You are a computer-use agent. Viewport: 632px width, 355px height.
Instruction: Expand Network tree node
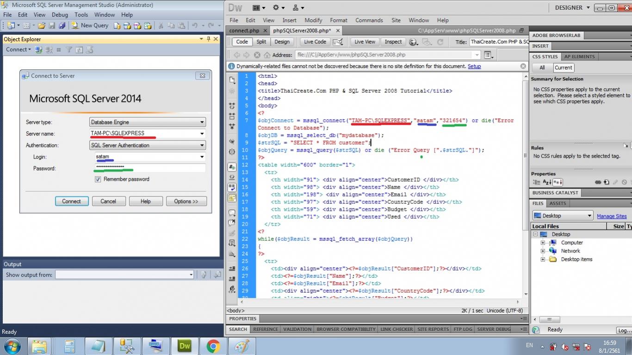coord(543,251)
